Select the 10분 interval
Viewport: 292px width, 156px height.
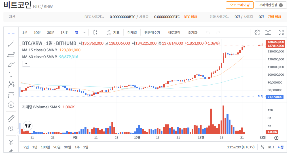[x=37, y=33]
